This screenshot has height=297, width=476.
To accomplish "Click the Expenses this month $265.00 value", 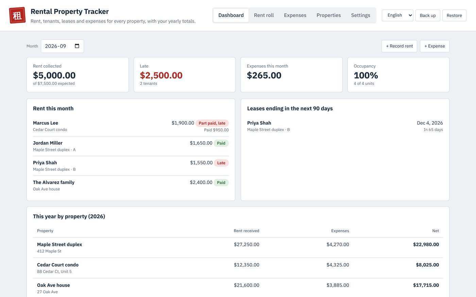I will pos(264,75).
